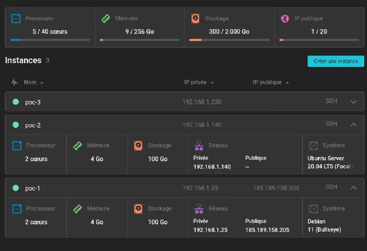This screenshot has width=367, height=251.
Task: Click poc-2 Stockage disk icon
Action: 138,146
